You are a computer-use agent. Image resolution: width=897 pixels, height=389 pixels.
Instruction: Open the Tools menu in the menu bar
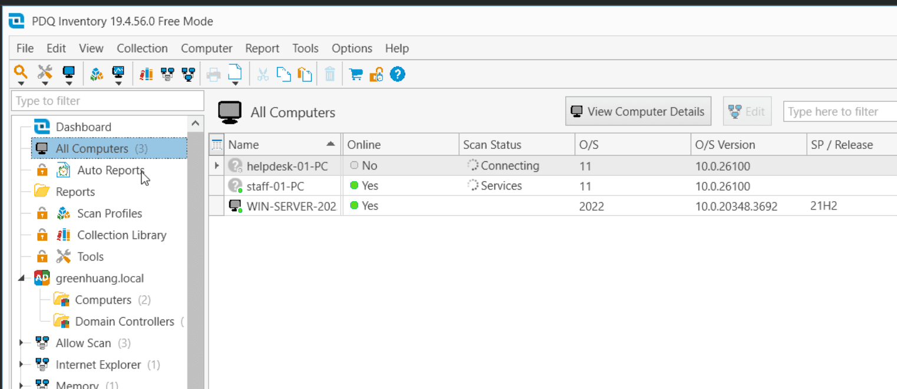pos(305,48)
